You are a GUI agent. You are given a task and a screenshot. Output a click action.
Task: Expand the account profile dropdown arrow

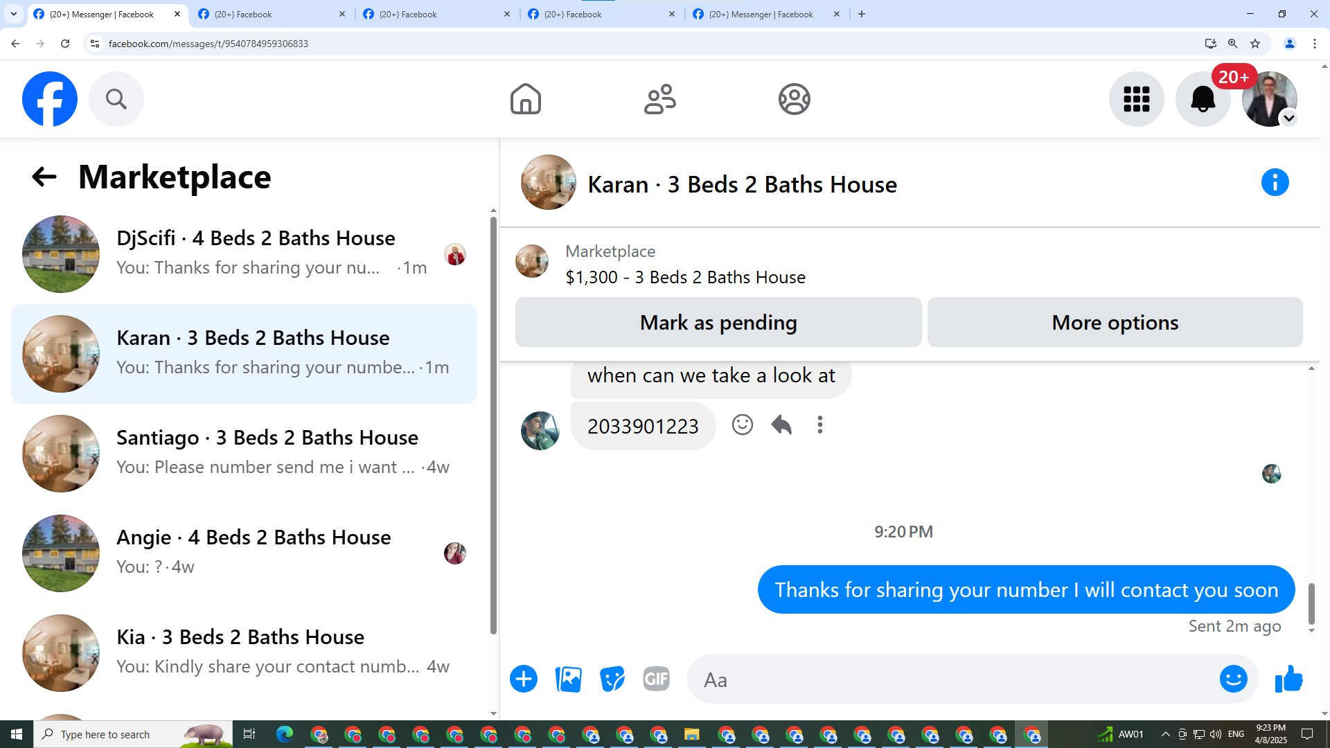click(x=1288, y=118)
